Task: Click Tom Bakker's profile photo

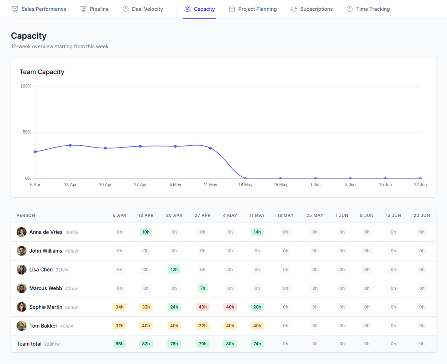Action: tap(21, 326)
